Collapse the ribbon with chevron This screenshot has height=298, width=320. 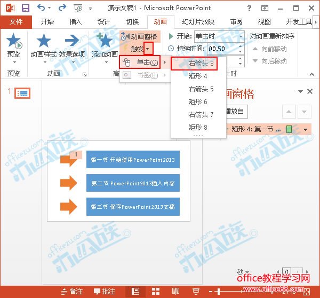click(x=311, y=74)
